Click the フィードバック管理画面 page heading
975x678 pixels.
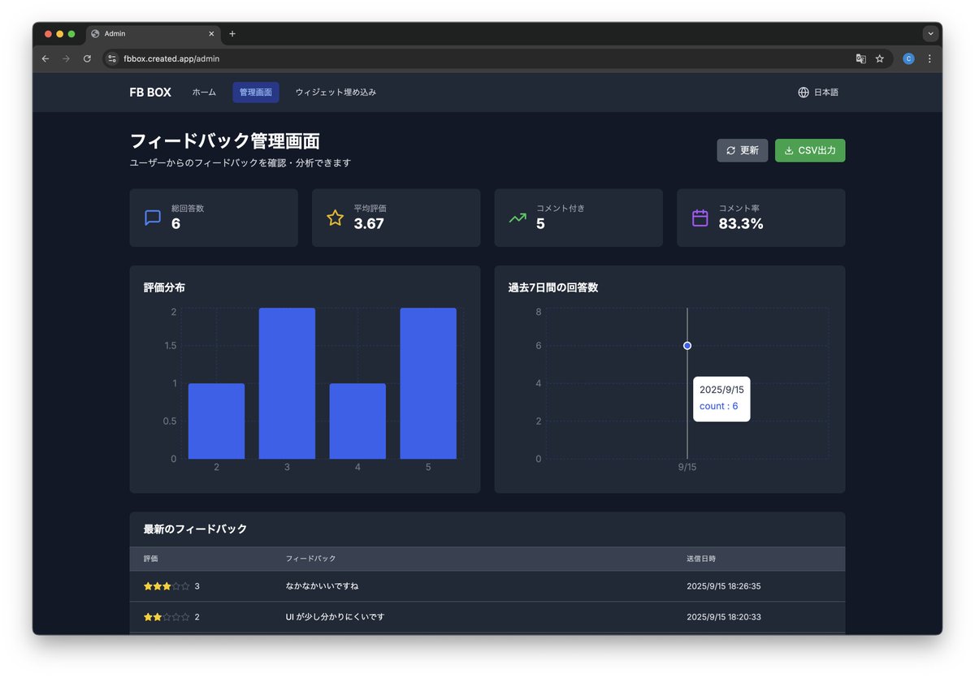pyautogui.click(x=225, y=140)
